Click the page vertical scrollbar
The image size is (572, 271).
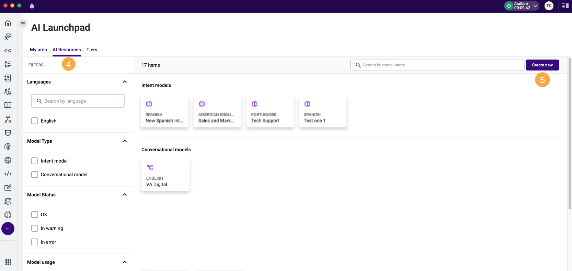point(570,133)
